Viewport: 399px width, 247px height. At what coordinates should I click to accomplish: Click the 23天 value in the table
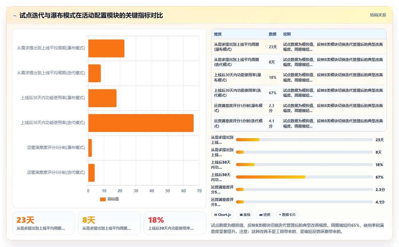pyautogui.click(x=273, y=47)
